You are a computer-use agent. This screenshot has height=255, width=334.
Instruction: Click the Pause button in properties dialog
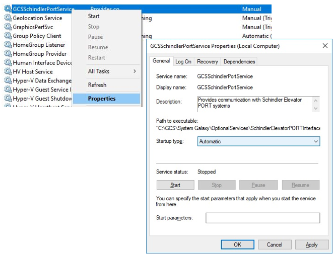coord(258,185)
